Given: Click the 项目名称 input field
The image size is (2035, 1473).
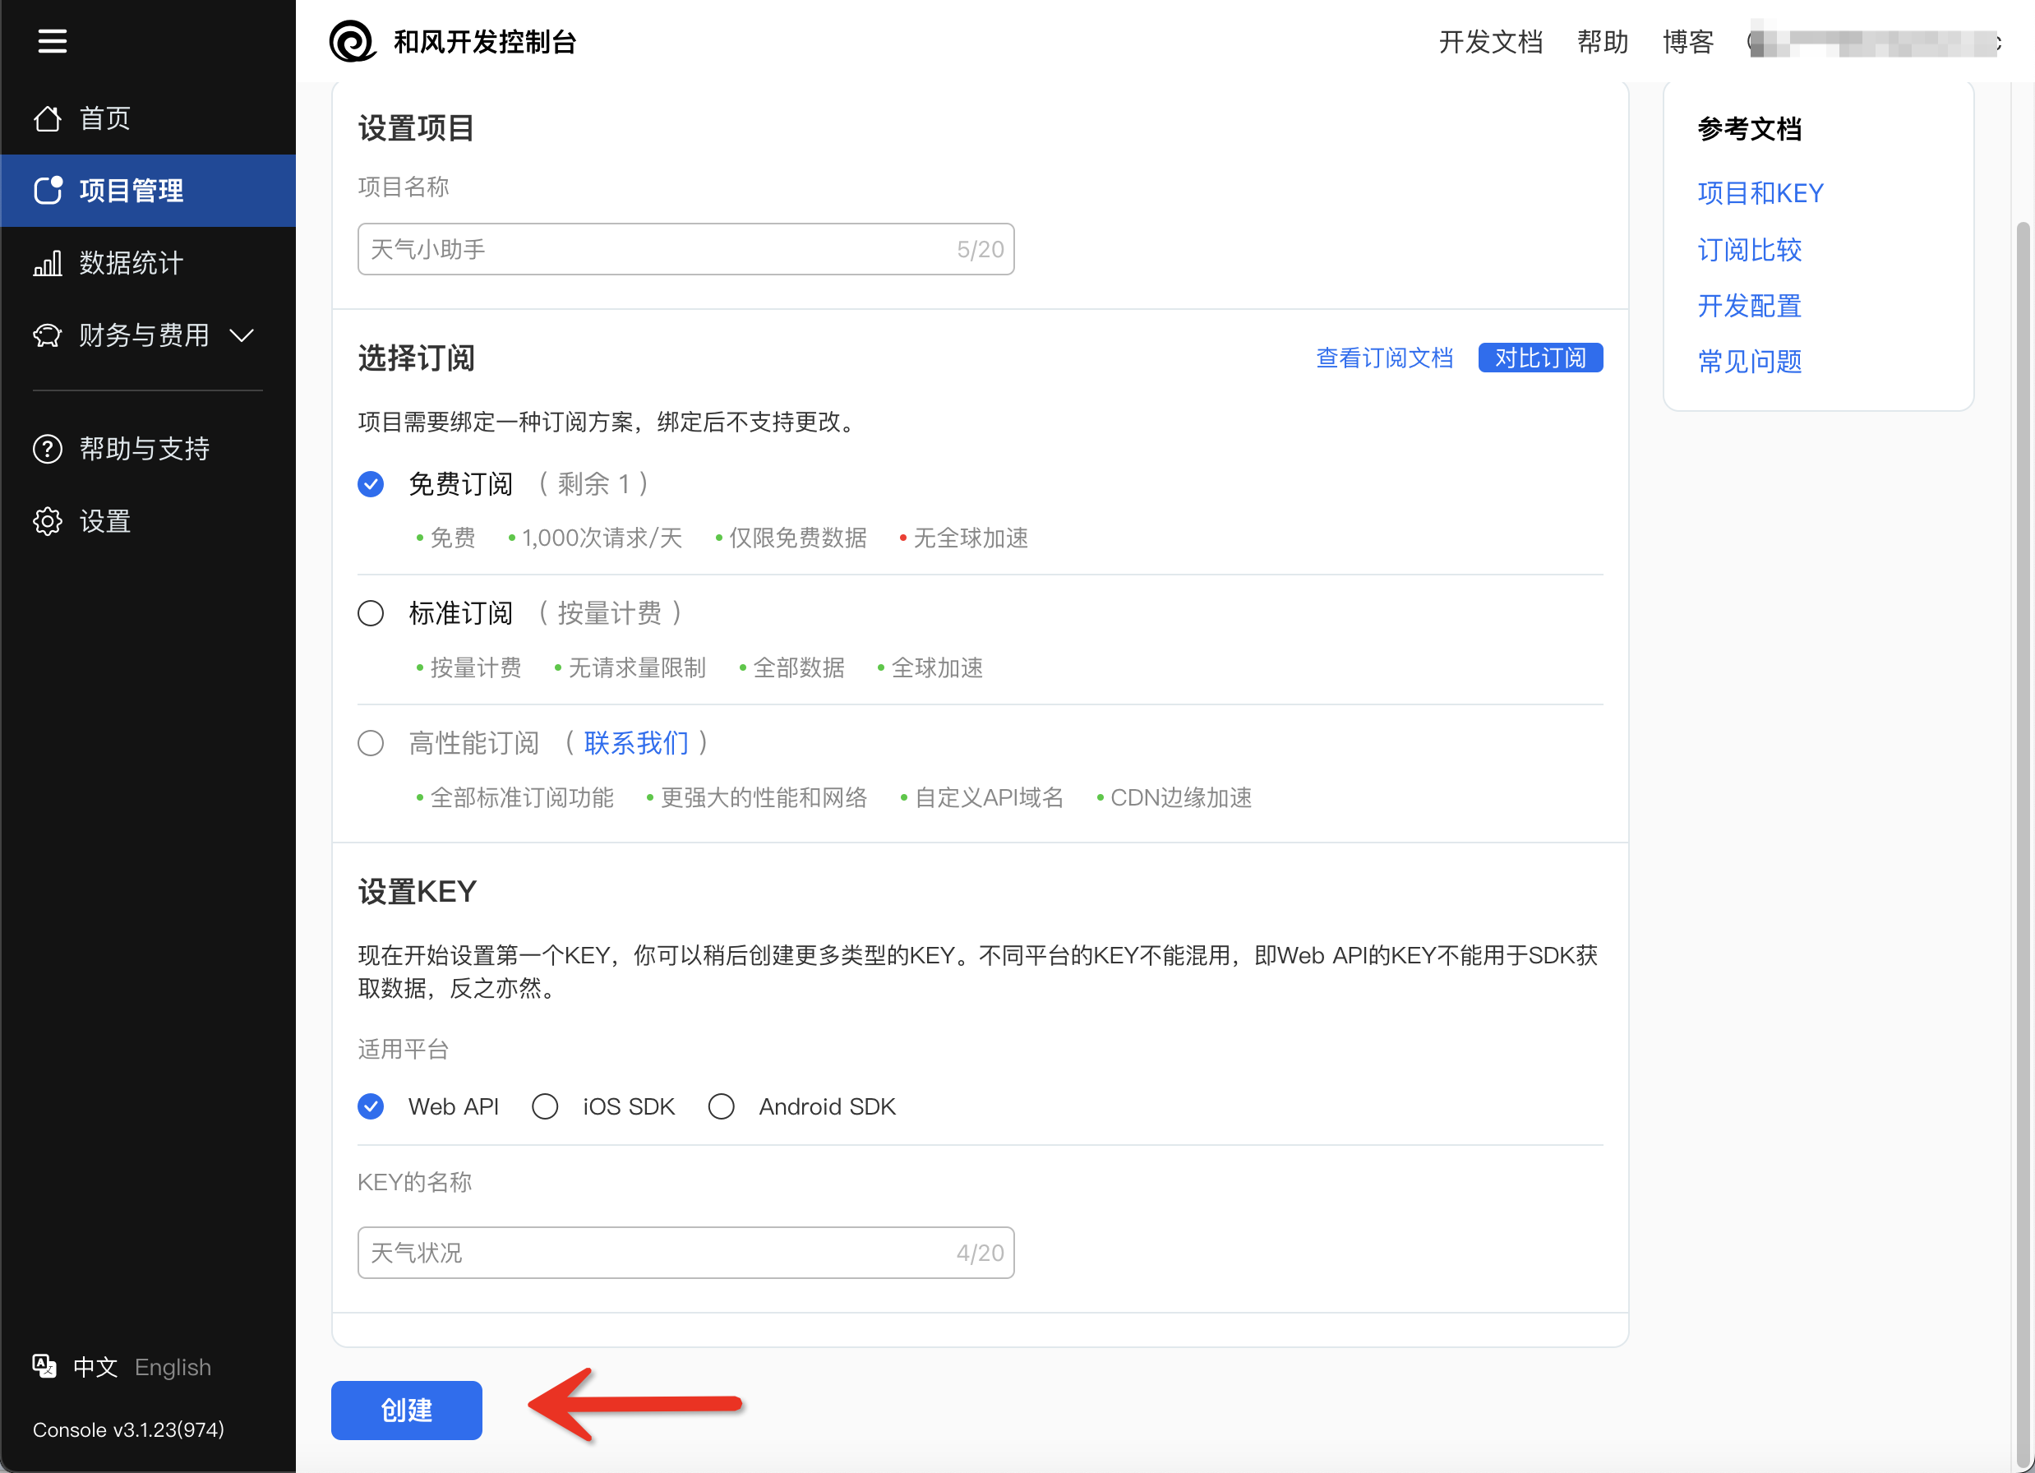Looking at the screenshot, I should coord(685,248).
